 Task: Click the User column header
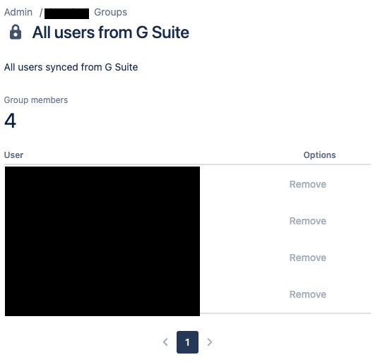coord(13,155)
